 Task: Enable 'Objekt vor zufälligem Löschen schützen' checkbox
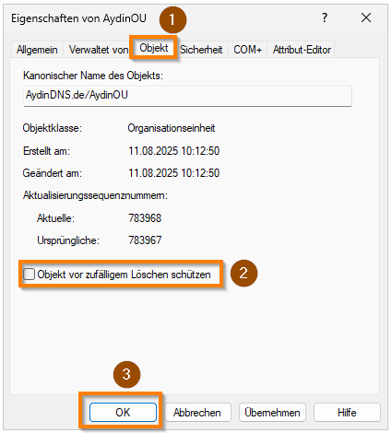click(x=29, y=274)
